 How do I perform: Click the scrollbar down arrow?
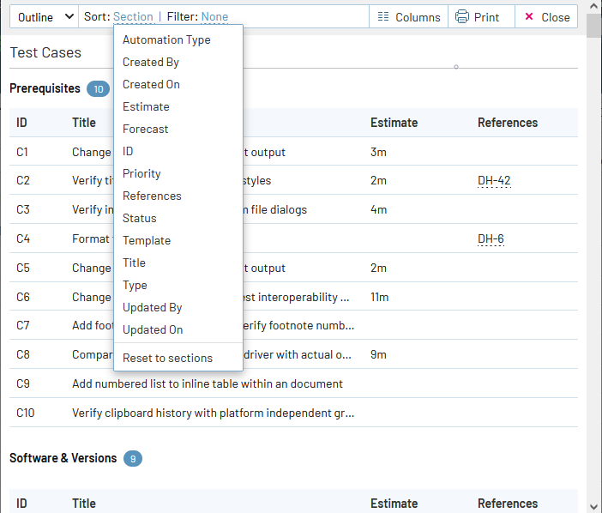[x=593, y=505]
